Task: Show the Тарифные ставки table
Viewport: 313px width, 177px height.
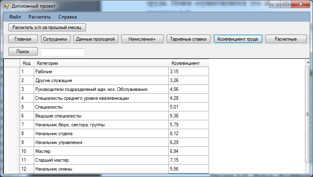Action: [188, 39]
